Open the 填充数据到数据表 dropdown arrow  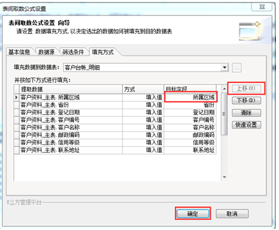[225, 68]
